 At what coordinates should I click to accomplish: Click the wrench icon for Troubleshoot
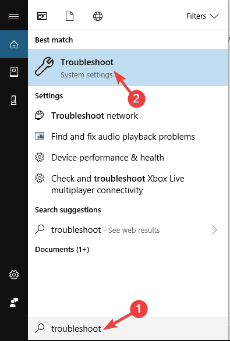(44, 66)
